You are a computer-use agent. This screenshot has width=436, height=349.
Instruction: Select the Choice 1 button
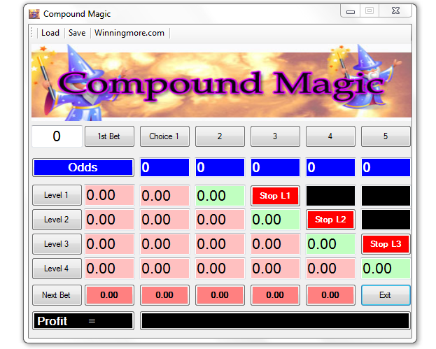coord(164,136)
